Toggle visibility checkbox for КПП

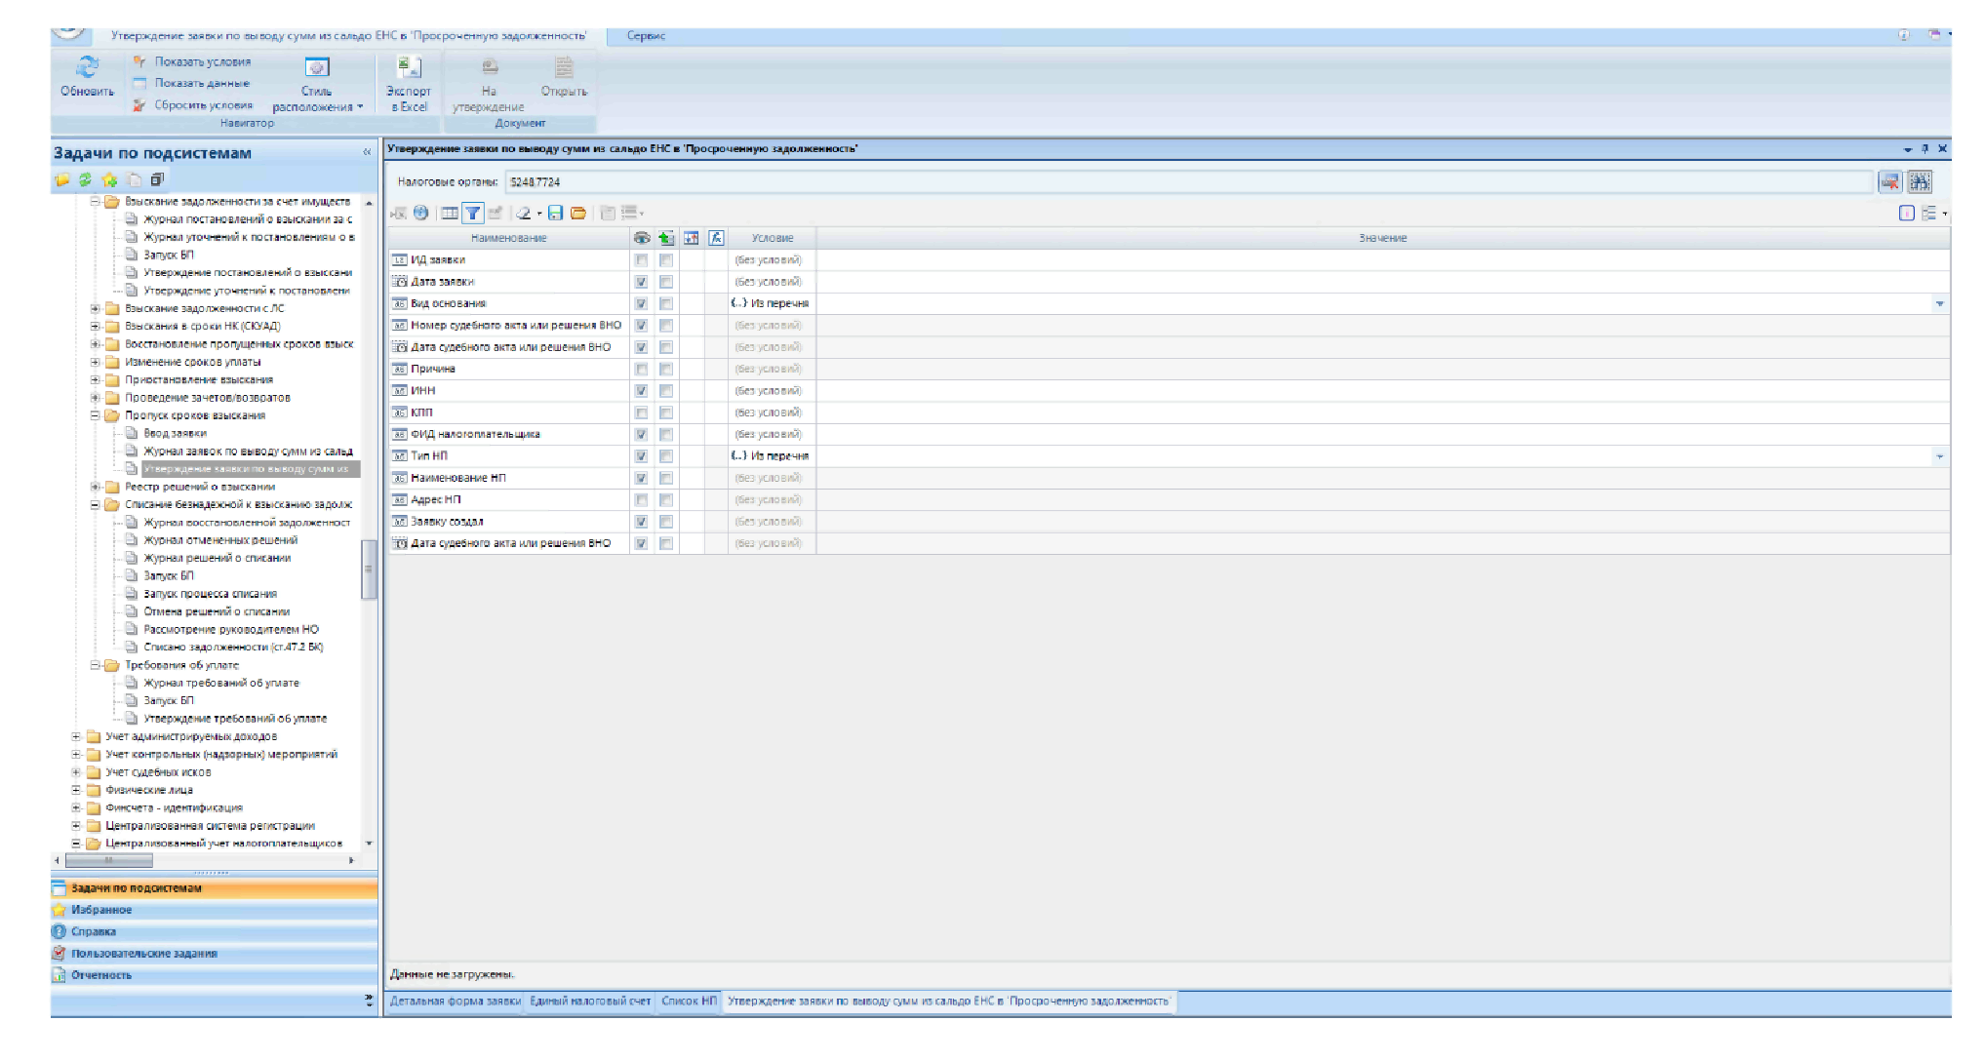[641, 413]
